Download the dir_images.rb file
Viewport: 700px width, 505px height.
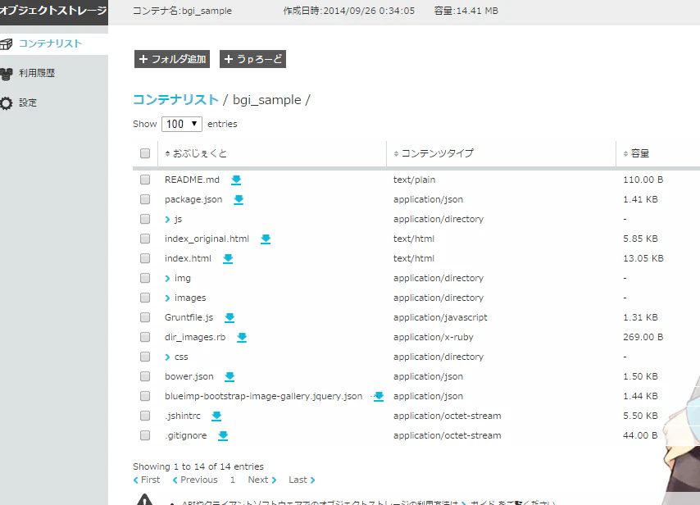point(242,337)
